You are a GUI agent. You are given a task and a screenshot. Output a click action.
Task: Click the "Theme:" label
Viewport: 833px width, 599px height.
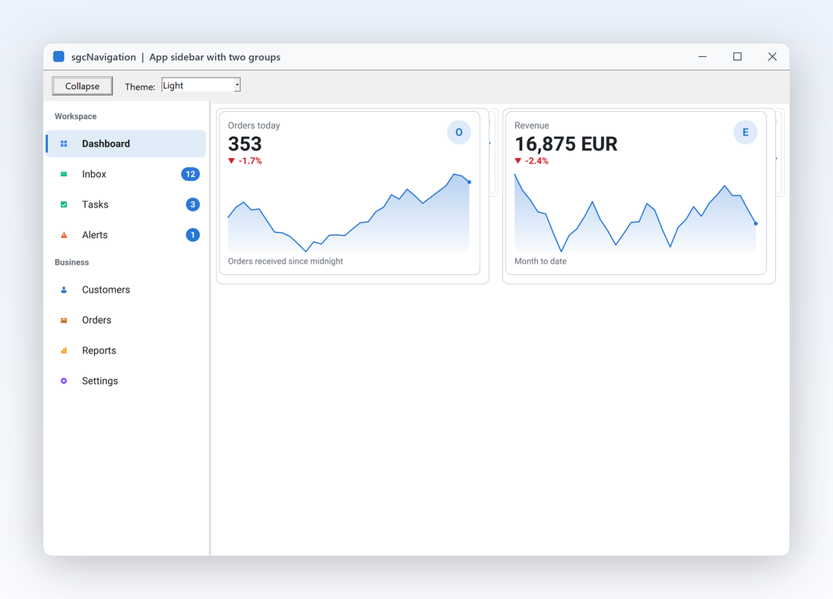[x=140, y=87]
